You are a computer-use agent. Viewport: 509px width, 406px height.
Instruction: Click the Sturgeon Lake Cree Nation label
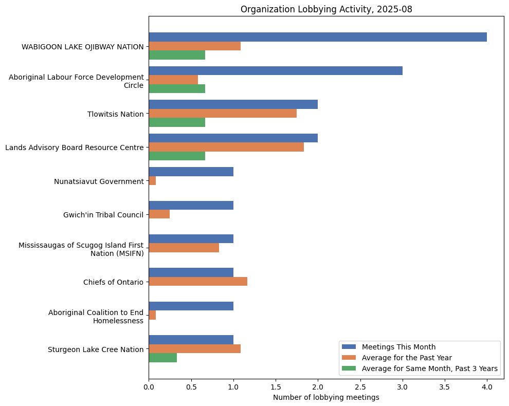95,349
